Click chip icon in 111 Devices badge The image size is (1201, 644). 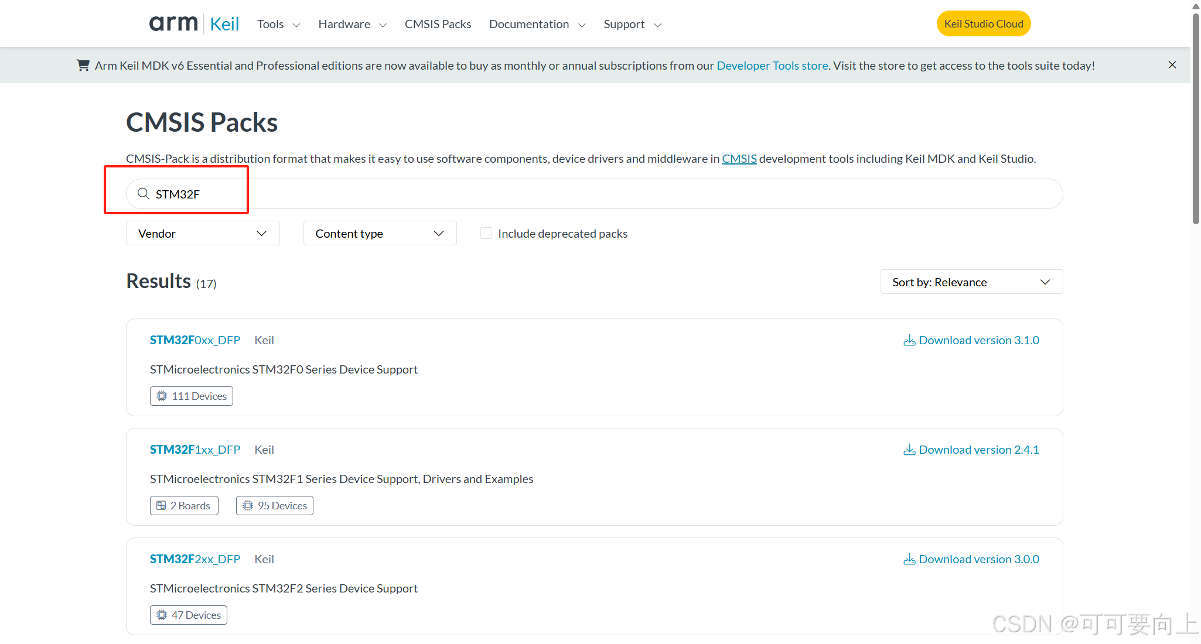162,396
